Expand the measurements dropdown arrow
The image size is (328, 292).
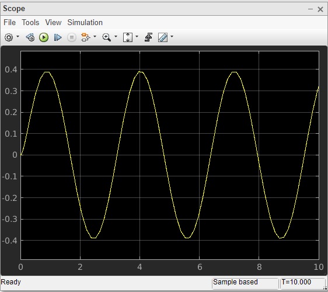(172, 37)
